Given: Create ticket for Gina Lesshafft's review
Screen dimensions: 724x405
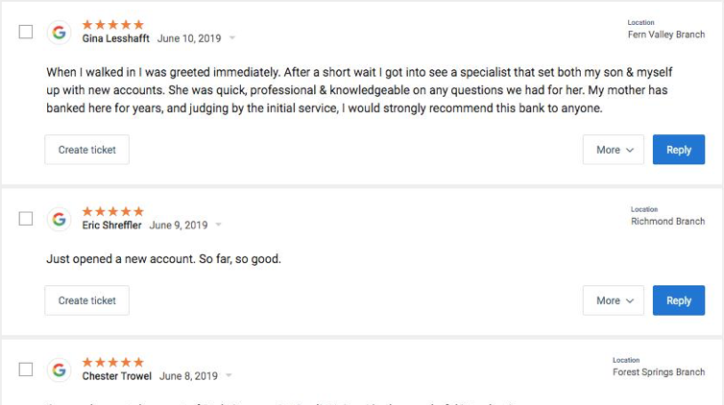Looking at the screenshot, I should 87,150.
